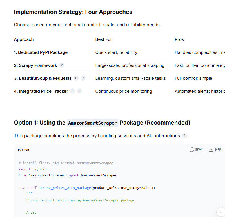Open citation 8 beside Integrated Price Tracker

point(79,91)
